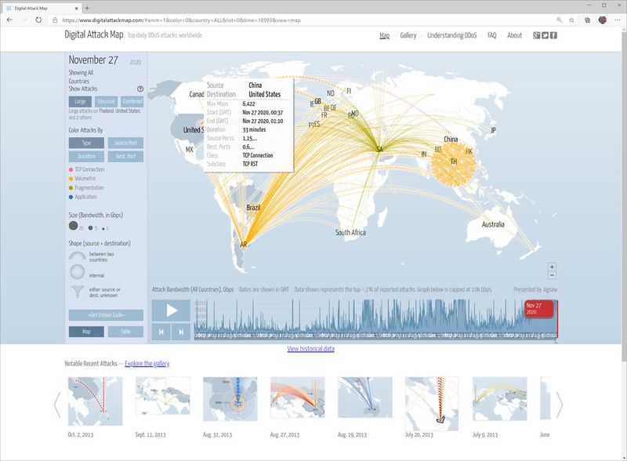Screen dimensions: 627x461
Task: Follow Explore the gallery link
Action: coord(147,363)
